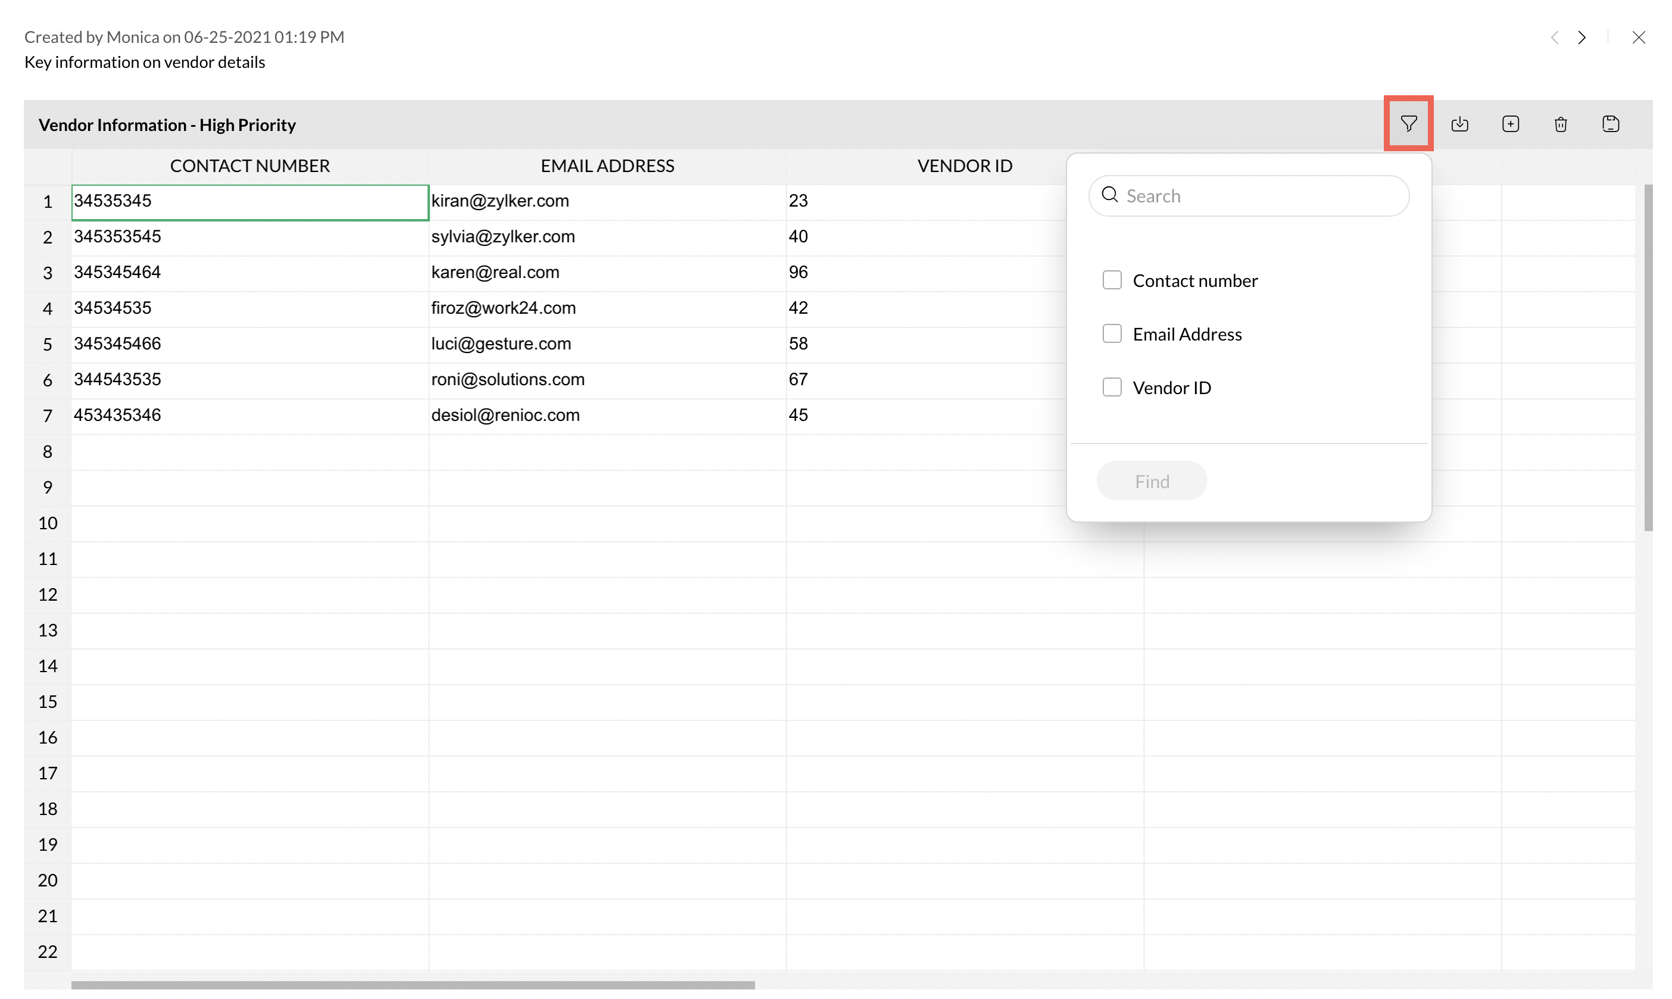Focus the filter Search field
Image resolution: width=1672 pixels, height=999 pixels.
[1259, 196]
